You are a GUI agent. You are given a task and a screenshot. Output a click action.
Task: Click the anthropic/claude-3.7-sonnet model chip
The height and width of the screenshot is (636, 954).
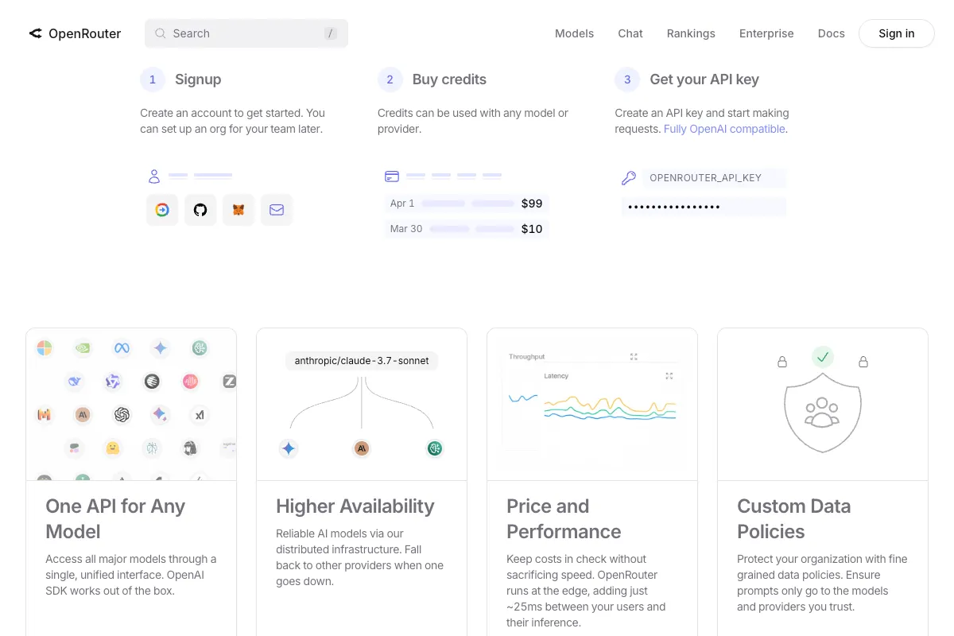(362, 361)
